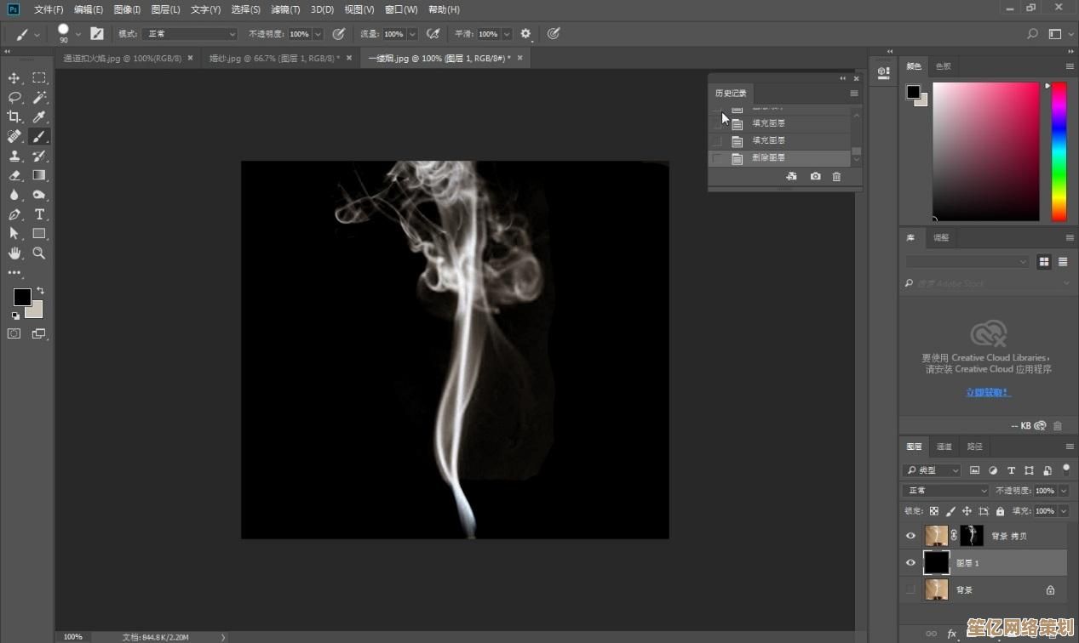Select the Move tool in the toolbox
The height and width of the screenshot is (643, 1079).
click(14, 78)
